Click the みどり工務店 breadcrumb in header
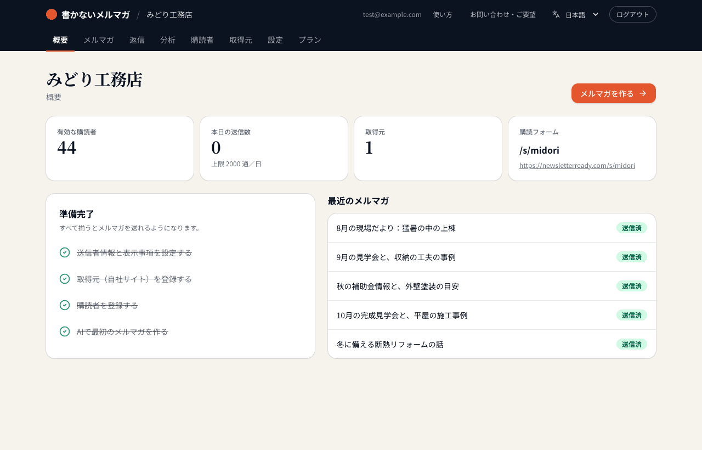The image size is (702, 450). [169, 15]
